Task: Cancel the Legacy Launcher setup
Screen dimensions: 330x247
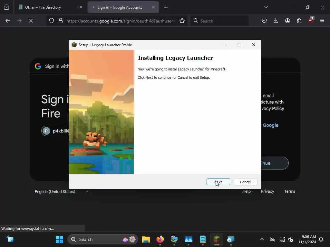Action: (245, 182)
